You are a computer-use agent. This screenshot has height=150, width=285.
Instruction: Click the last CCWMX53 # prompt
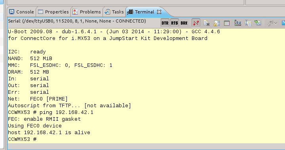click(x=22, y=139)
